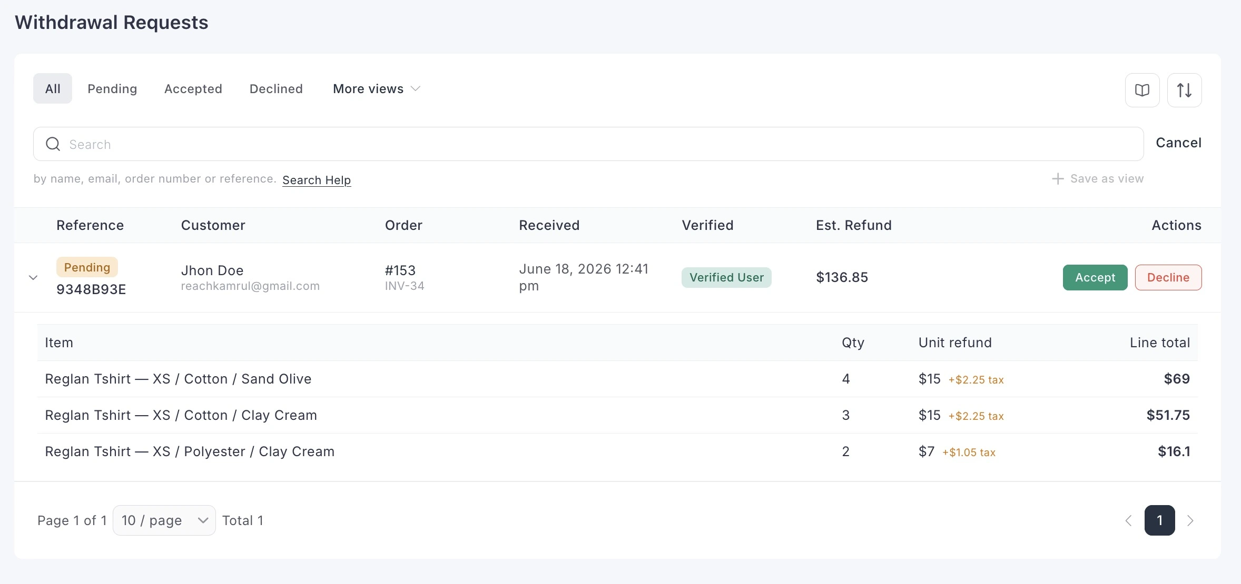1241x584 pixels.
Task: Select the Cotton / Clay Cream tshirt item
Action: [181, 415]
